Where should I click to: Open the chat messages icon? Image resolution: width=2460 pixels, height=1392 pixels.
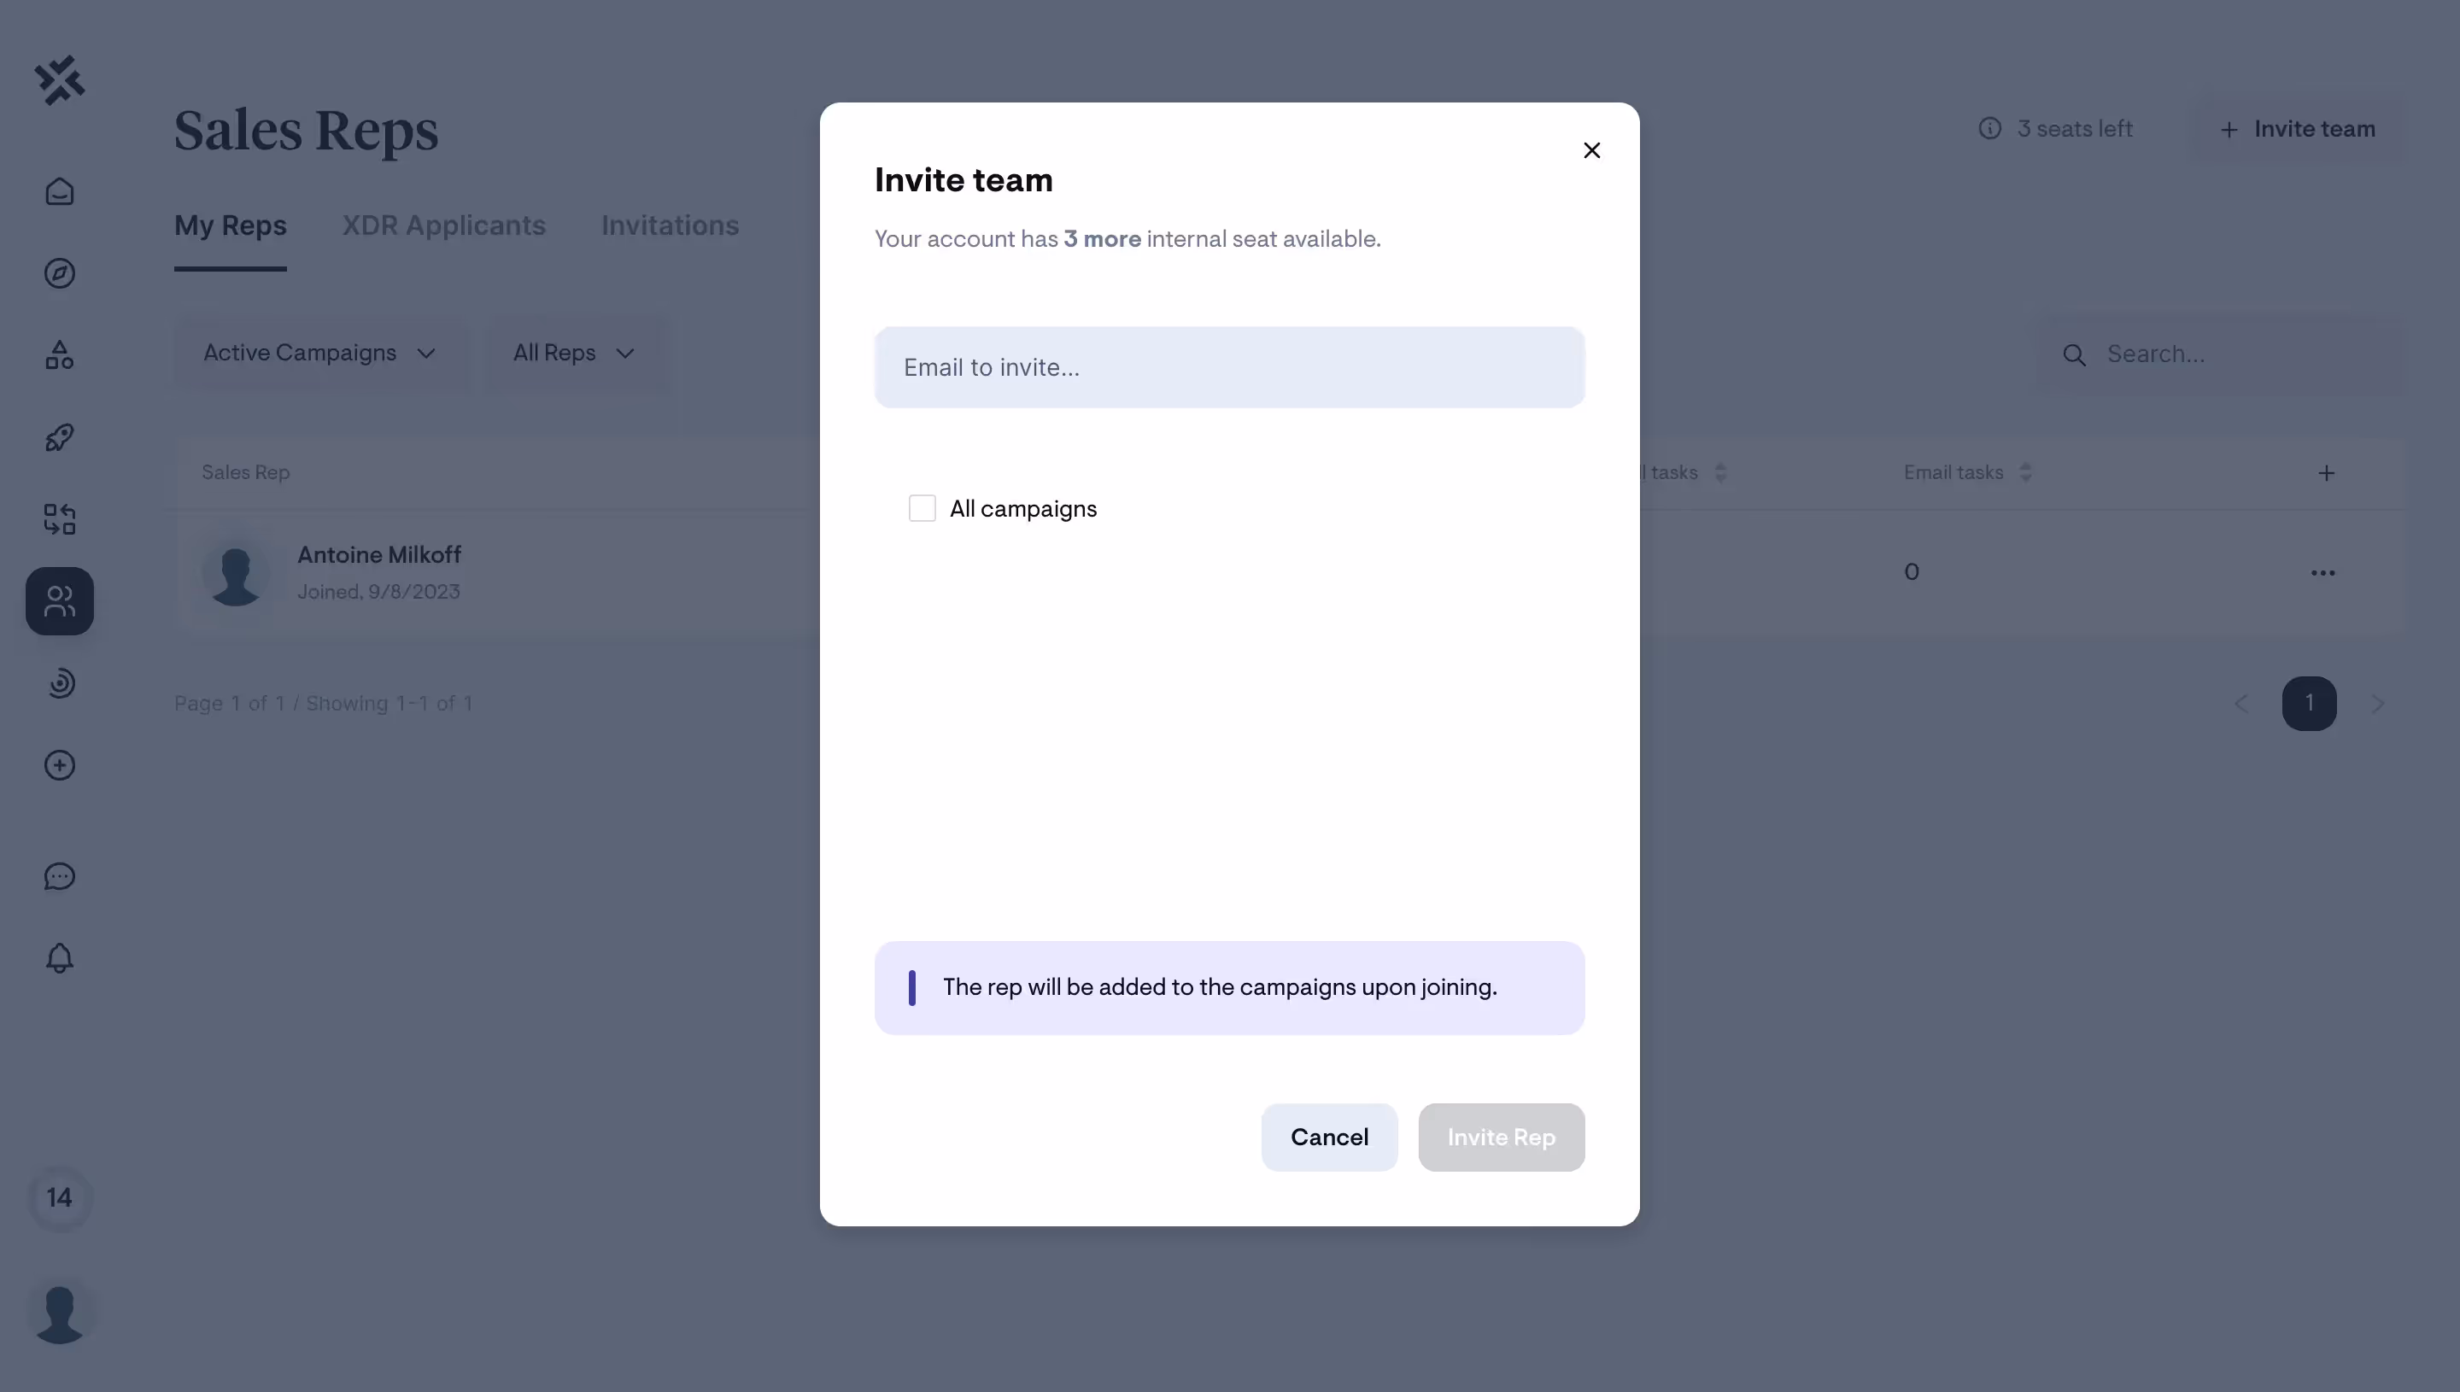click(x=59, y=877)
